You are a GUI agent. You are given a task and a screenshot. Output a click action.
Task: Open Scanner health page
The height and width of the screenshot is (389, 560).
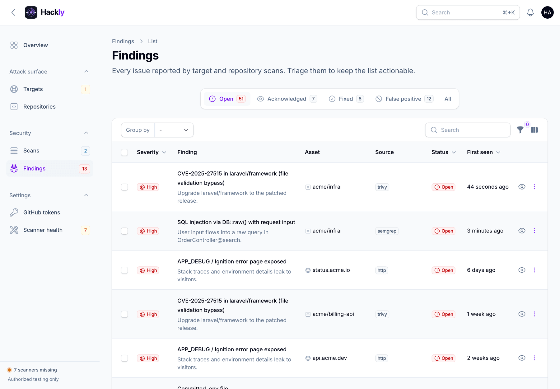tap(50, 230)
